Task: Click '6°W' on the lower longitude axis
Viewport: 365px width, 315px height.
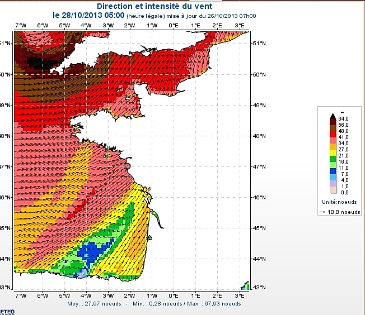Action: 43,295
